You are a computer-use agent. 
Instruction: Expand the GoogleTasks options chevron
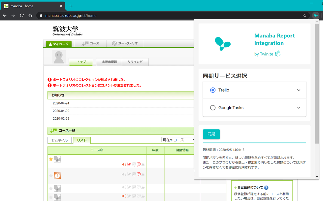click(x=299, y=108)
